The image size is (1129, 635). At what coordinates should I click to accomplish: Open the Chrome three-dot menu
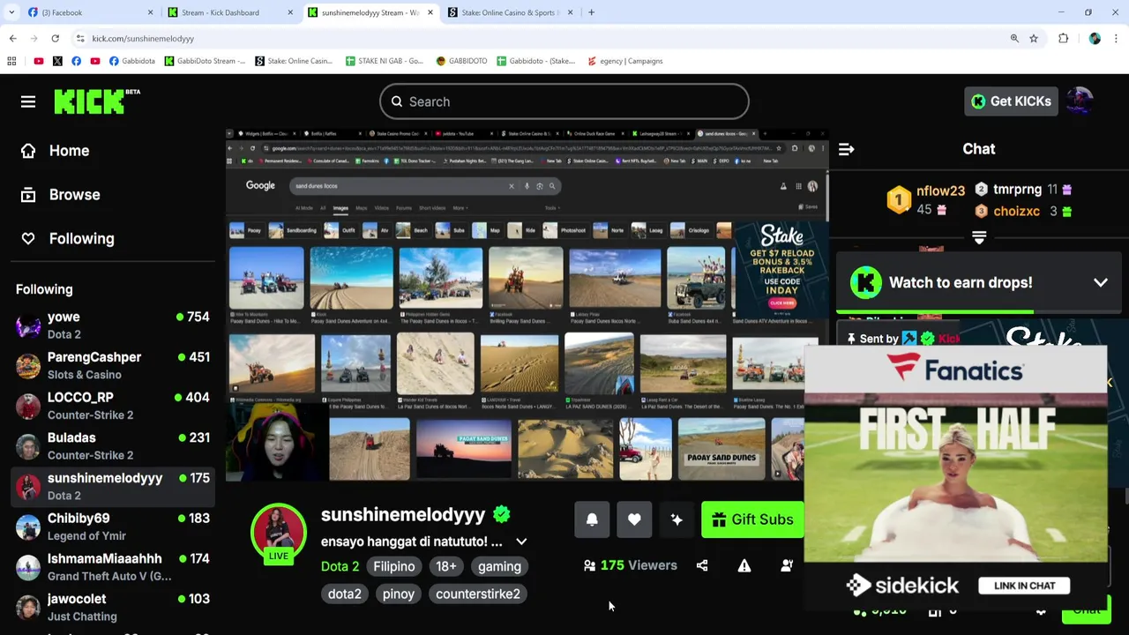(1117, 39)
